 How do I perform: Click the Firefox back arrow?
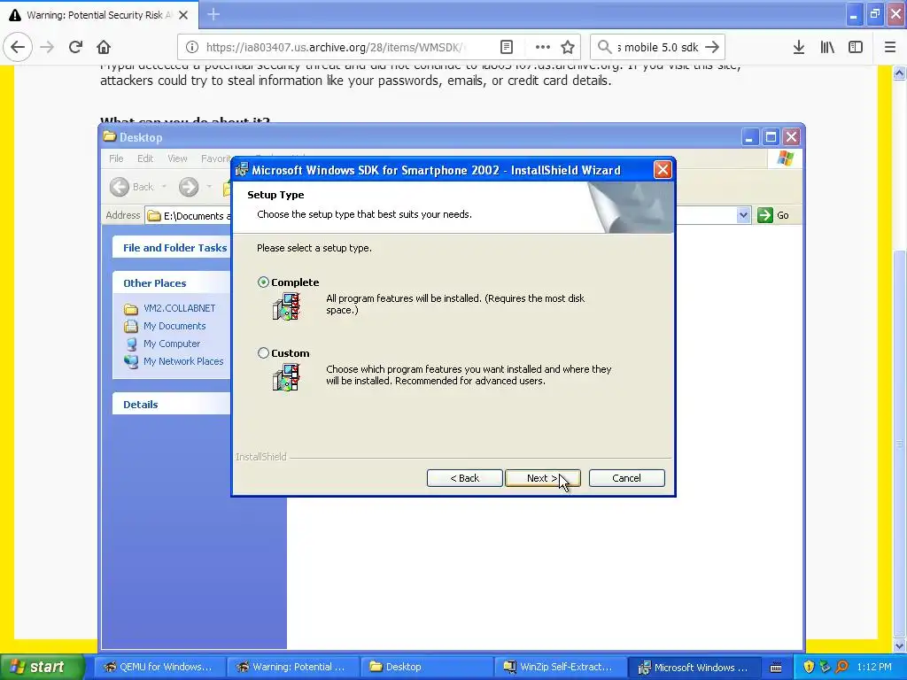pyautogui.click(x=18, y=47)
